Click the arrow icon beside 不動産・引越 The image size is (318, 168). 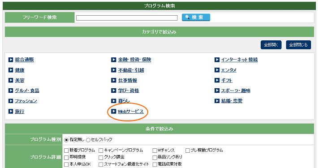(x=114, y=70)
